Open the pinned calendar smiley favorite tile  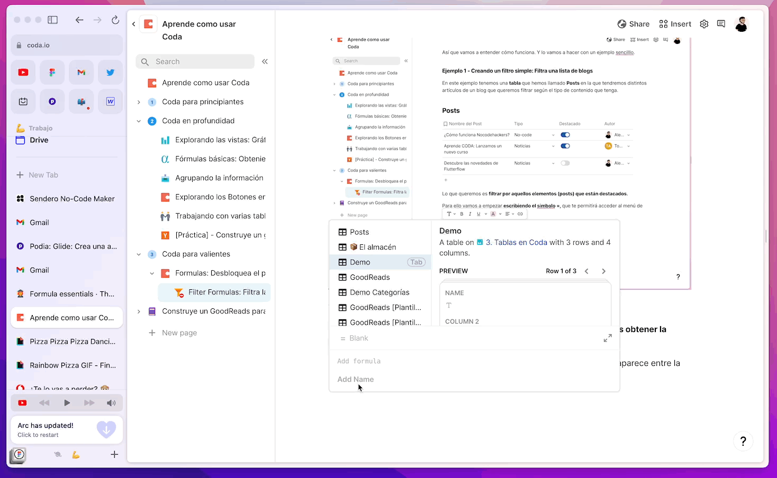tap(23, 102)
